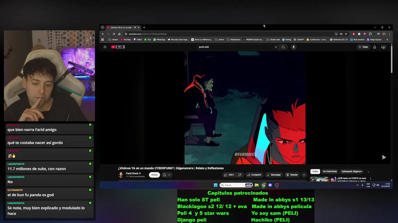Click the video player frame
The image size is (398, 223).
click(245, 107)
